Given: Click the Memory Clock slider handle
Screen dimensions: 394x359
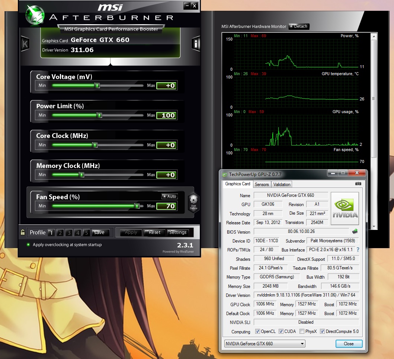Looking at the screenshot, I should (81, 174).
